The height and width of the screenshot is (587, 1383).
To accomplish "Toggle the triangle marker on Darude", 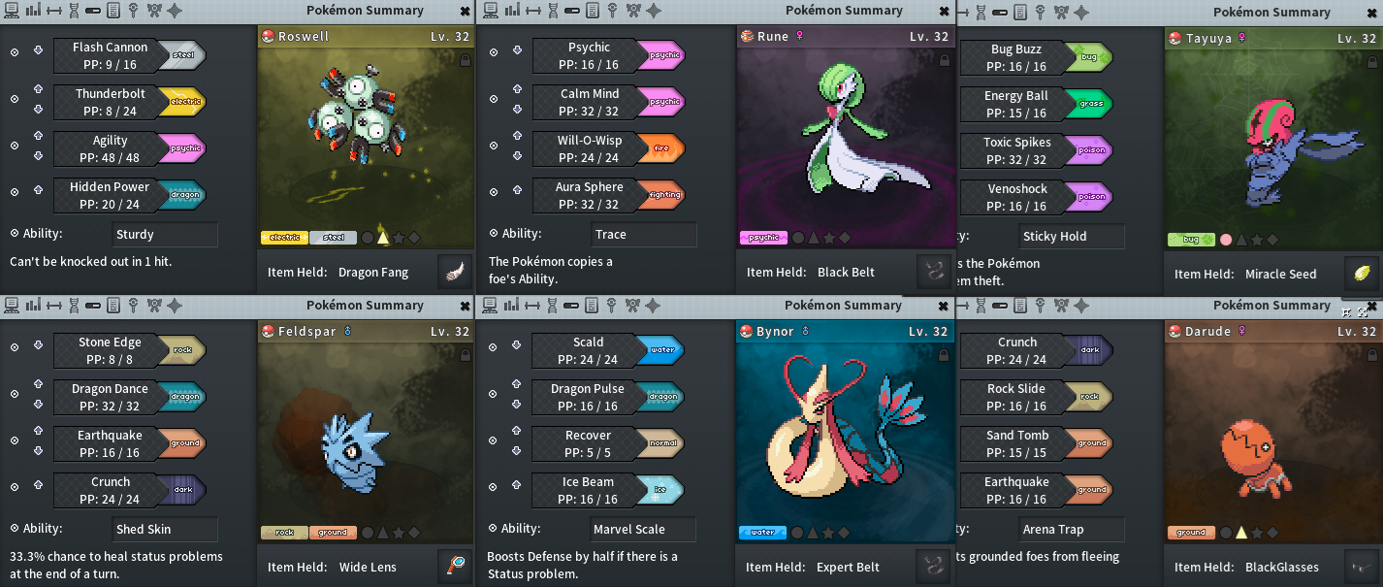I will point(1241,532).
